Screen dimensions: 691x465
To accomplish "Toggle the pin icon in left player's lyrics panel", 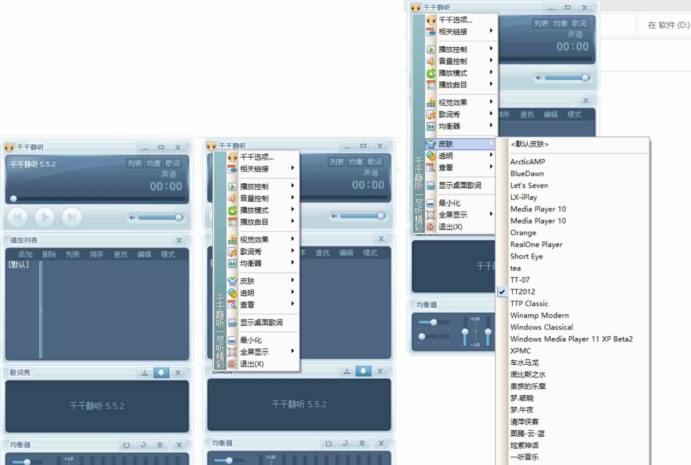I will pos(161,372).
